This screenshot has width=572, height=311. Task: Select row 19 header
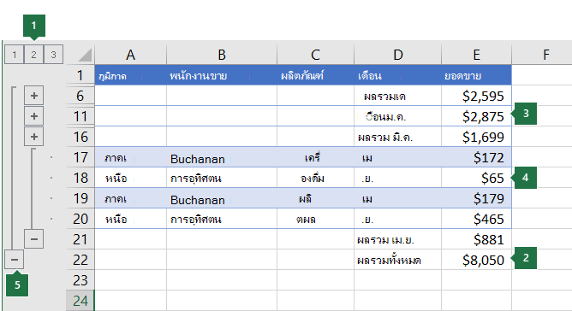(80, 198)
